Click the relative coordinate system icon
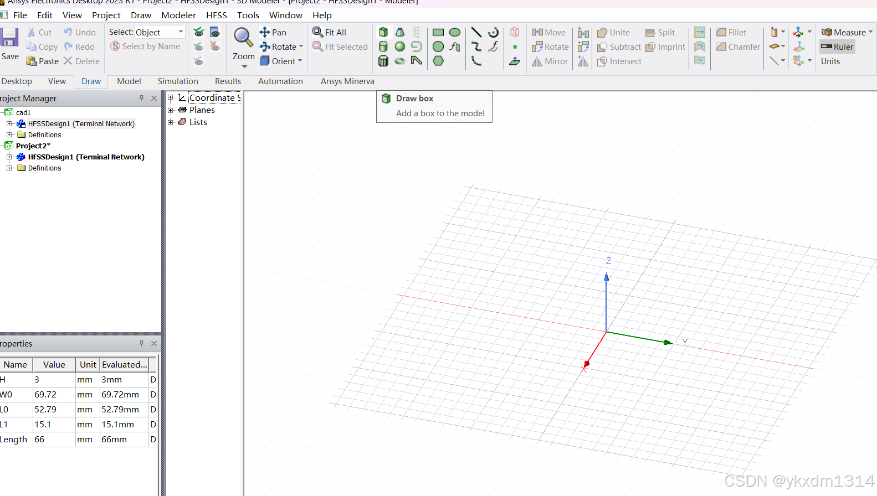877x496 pixels. tap(798, 32)
